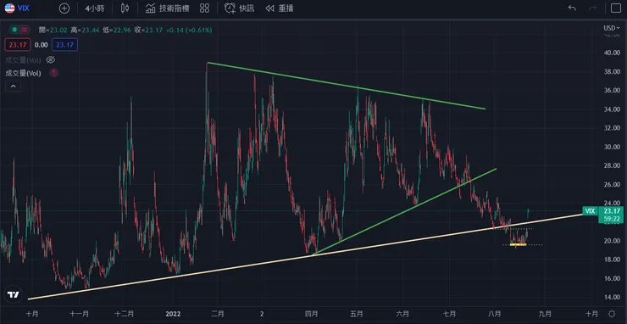Select the yellow highlighted segment near 20.00
The image size is (627, 324).
pos(519,244)
